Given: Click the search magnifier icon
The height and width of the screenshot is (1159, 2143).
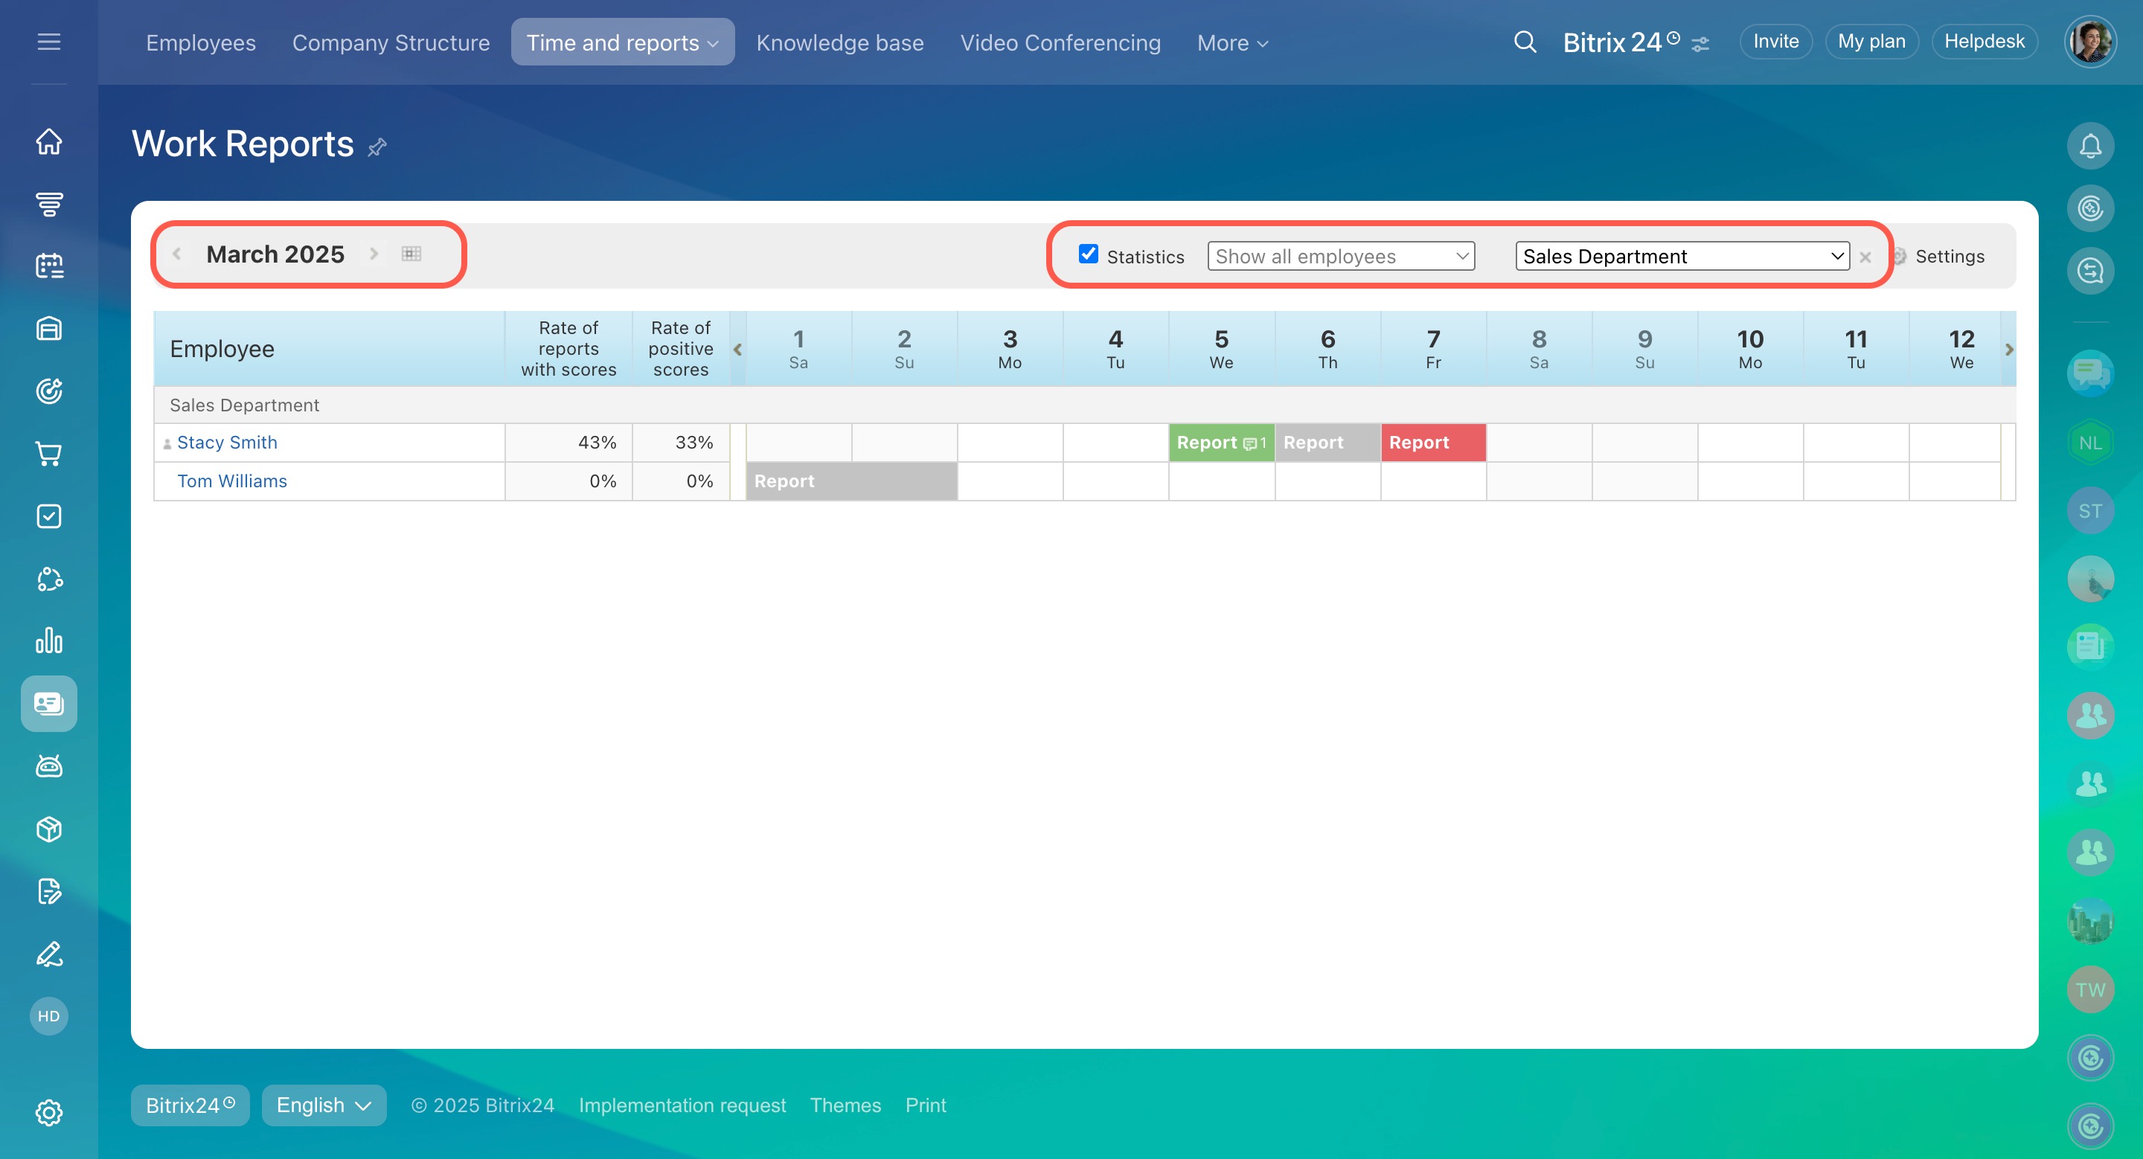Looking at the screenshot, I should pos(1524,42).
